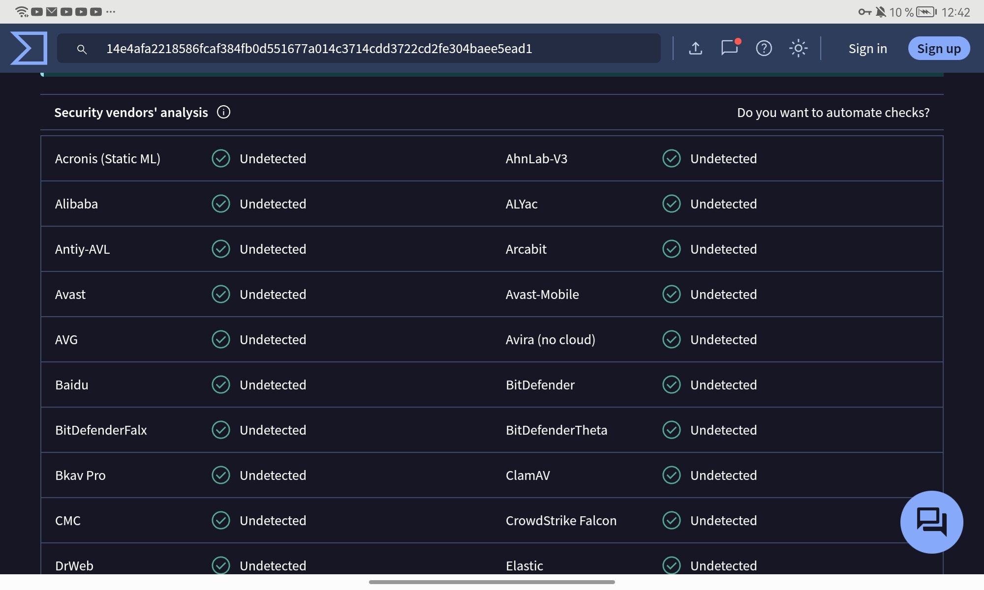The width and height of the screenshot is (984, 590).
Task: Click the checkmark icon for ClamAV
Action: [x=672, y=475]
